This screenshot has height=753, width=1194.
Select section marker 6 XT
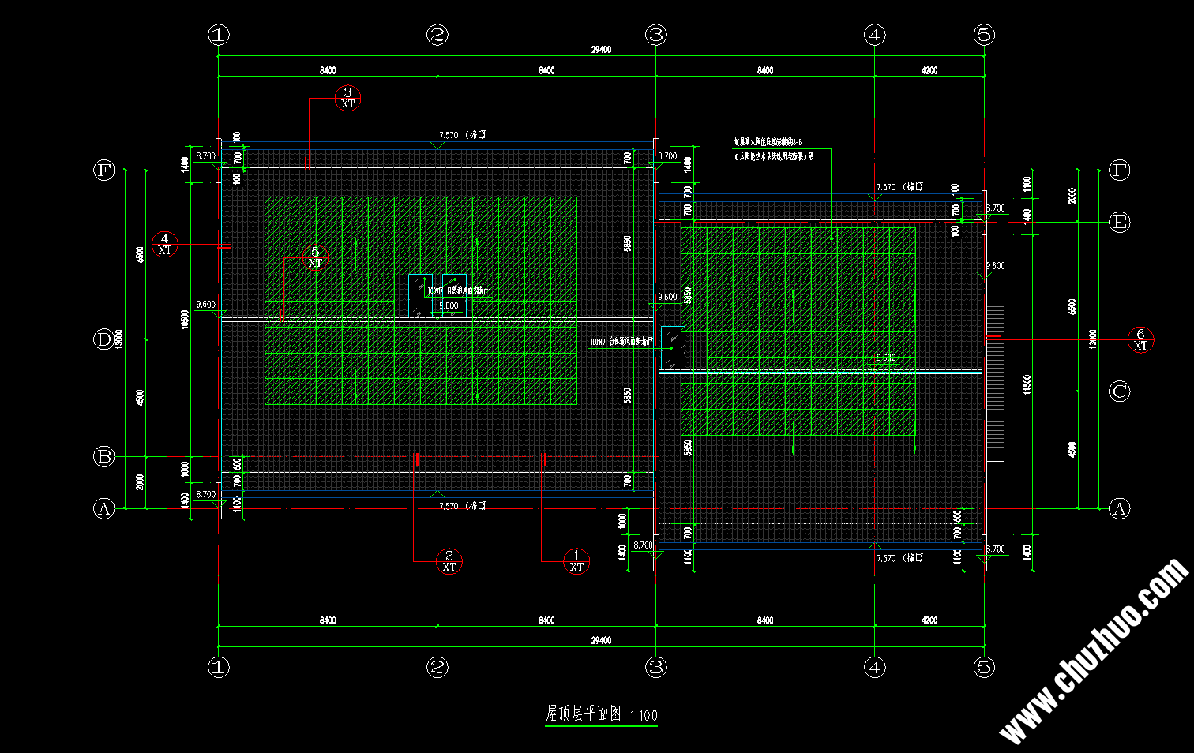[1140, 339]
